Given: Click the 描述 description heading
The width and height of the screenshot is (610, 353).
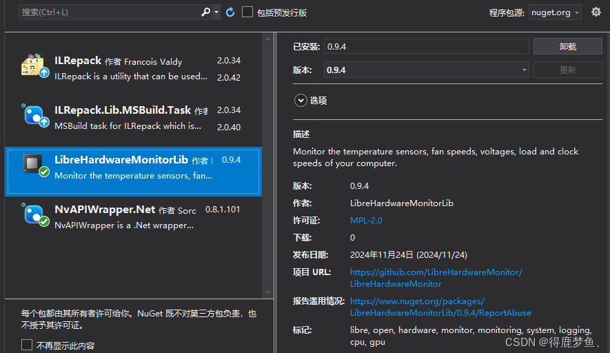Looking at the screenshot, I should pos(301,134).
